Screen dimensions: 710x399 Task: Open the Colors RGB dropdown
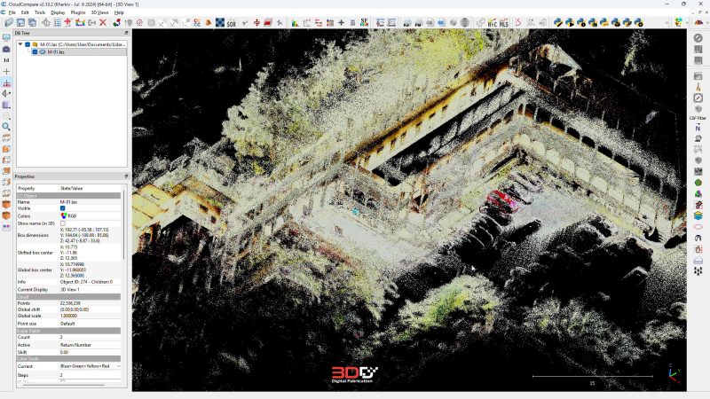tap(89, 215)
